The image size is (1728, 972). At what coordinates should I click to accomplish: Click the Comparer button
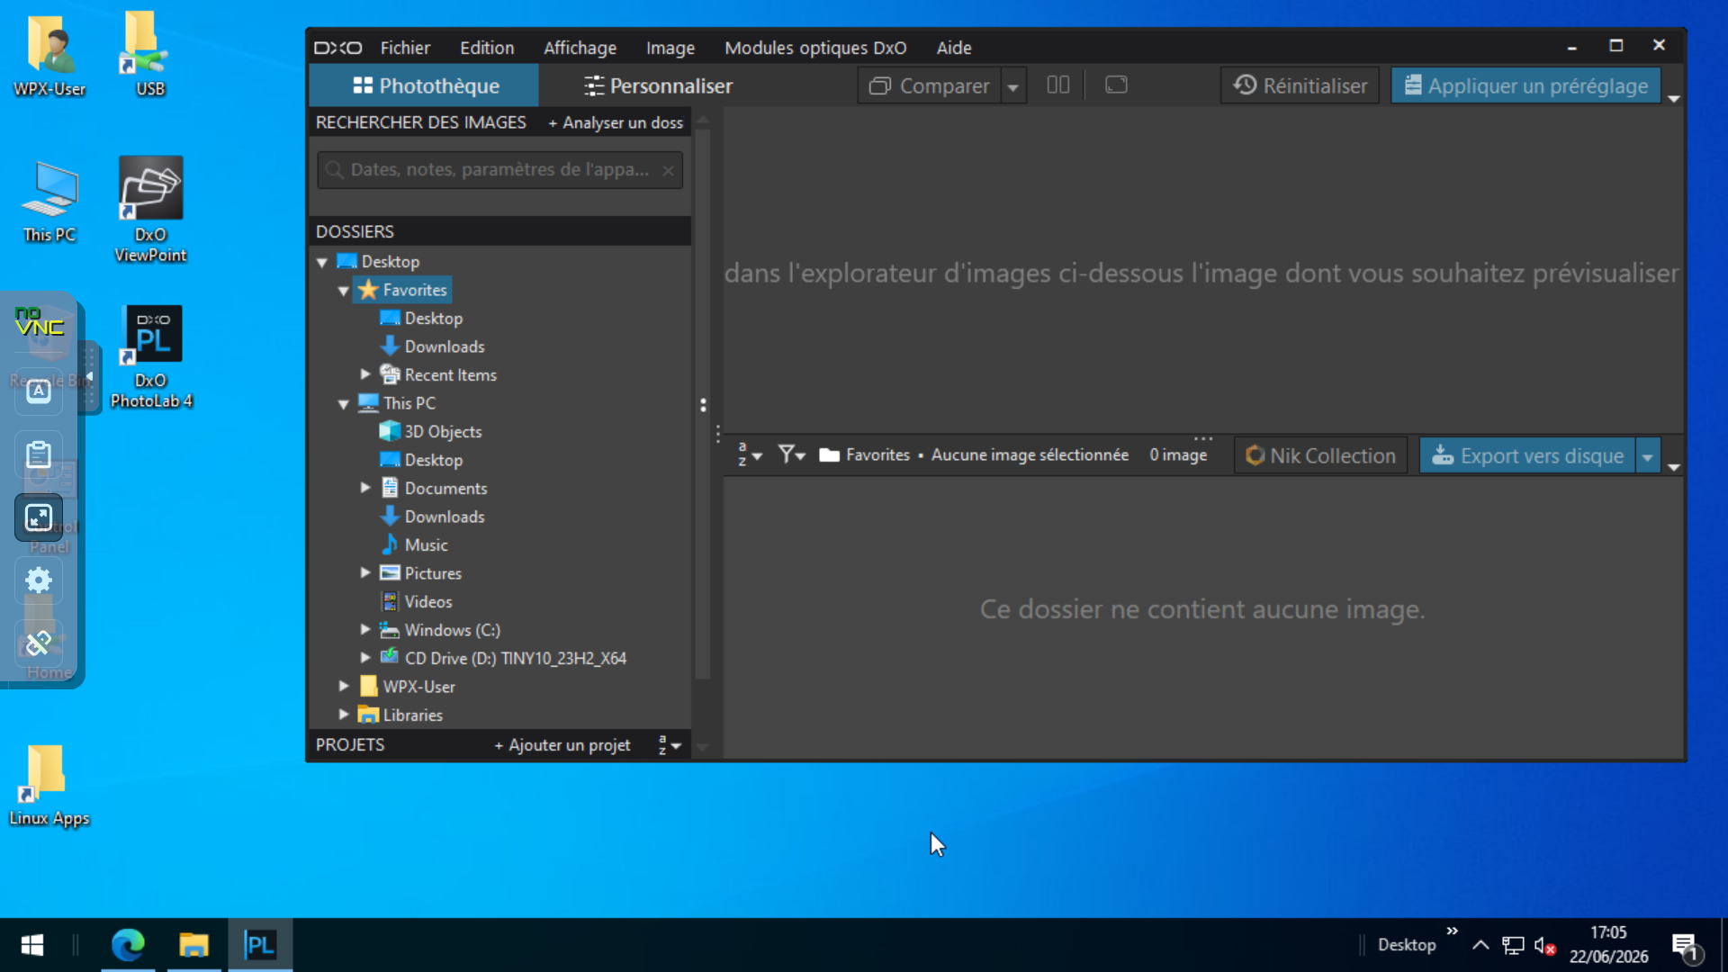click(929, 85)
